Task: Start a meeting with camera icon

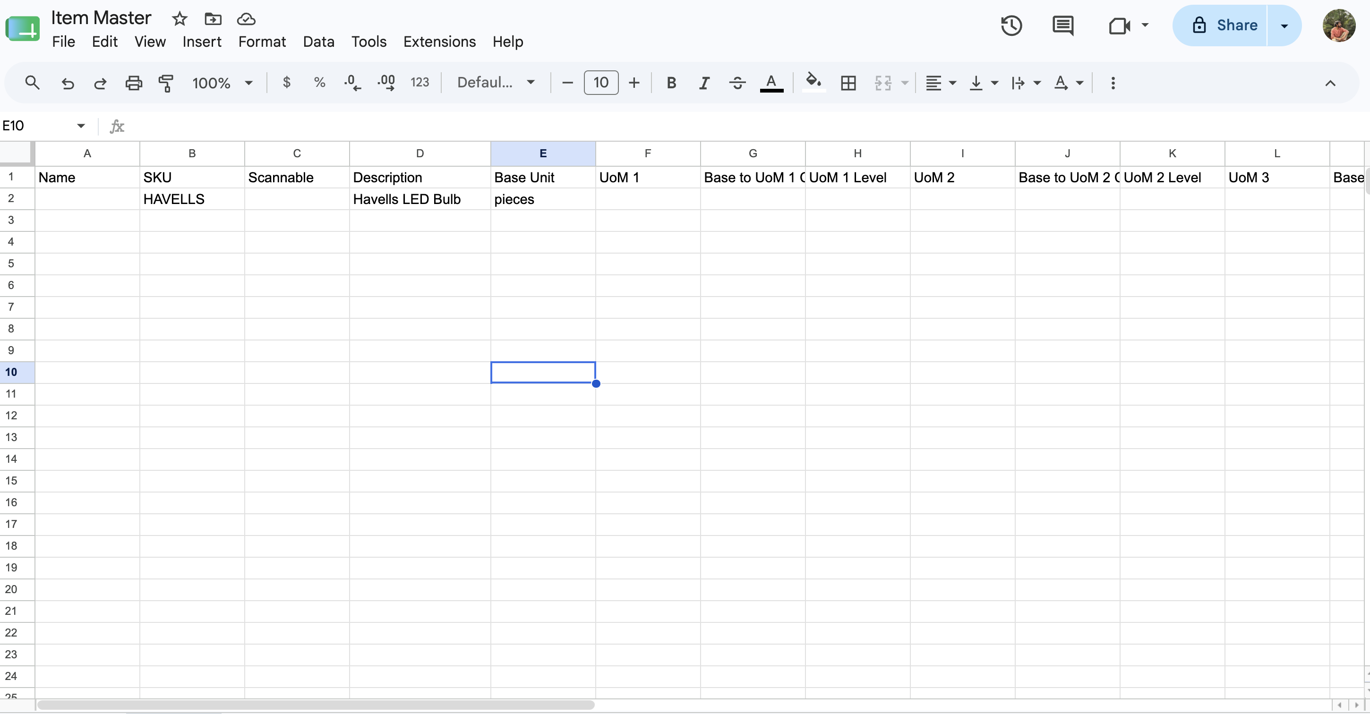Action: pos(1119,25)
